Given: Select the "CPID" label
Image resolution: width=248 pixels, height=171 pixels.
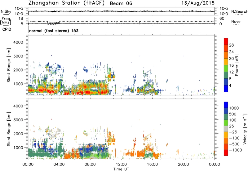Looking at the screenshot, I should click(7, 29).
